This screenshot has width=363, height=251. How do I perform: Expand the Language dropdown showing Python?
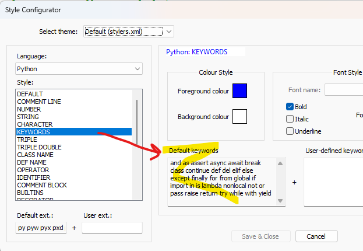coord(79,69)
